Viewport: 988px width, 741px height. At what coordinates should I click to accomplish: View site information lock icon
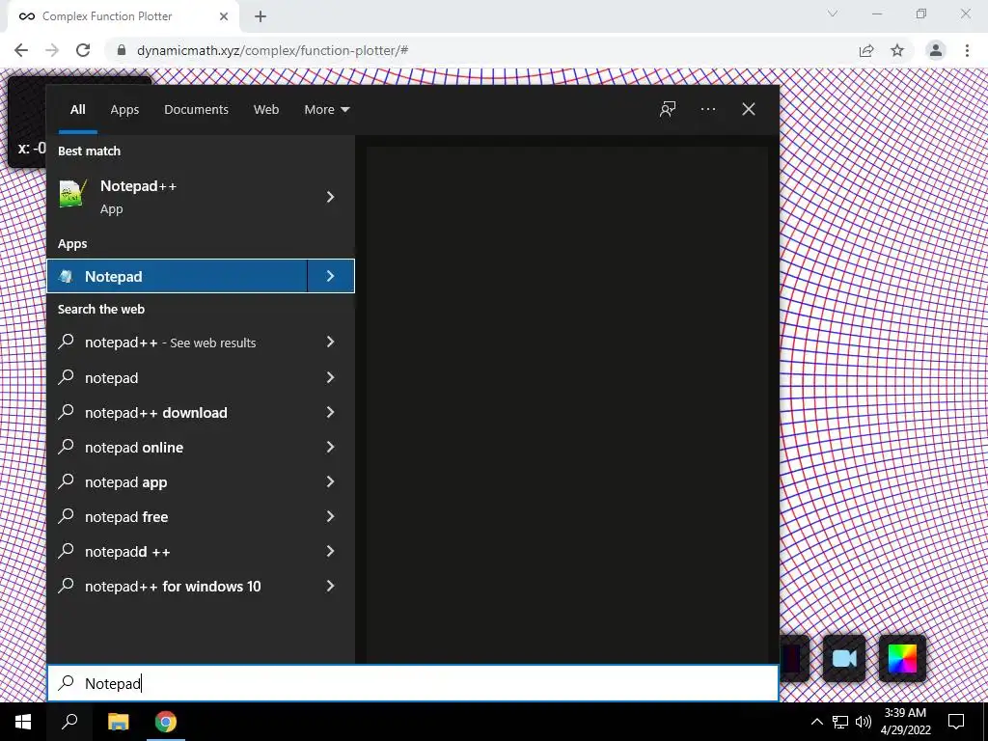click(x=122, y=50)
